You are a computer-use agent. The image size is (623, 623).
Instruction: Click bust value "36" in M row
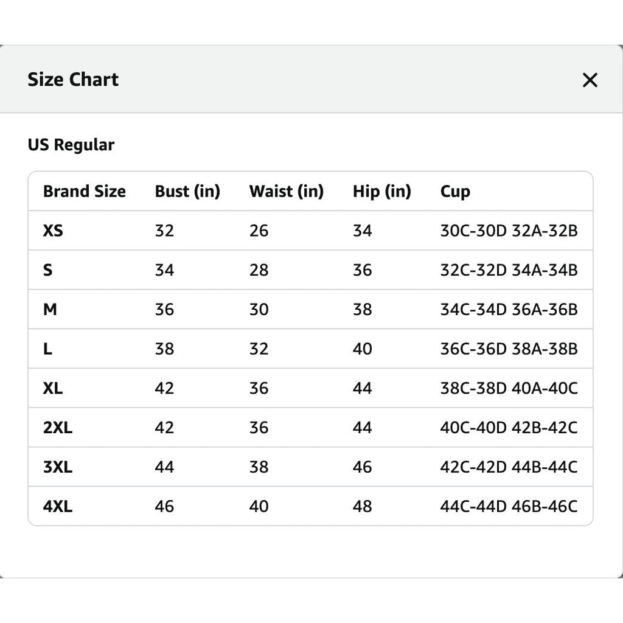tap(164, 309)
